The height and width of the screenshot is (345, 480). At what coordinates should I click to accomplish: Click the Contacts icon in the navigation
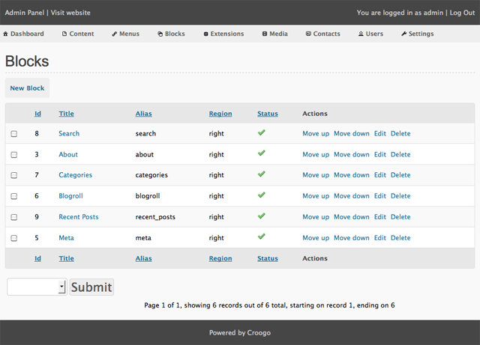[x=308, y=34]
